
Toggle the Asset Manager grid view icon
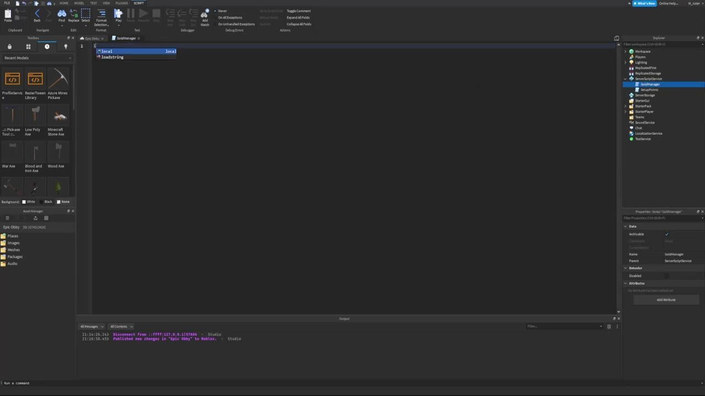(x=46, y=218)
